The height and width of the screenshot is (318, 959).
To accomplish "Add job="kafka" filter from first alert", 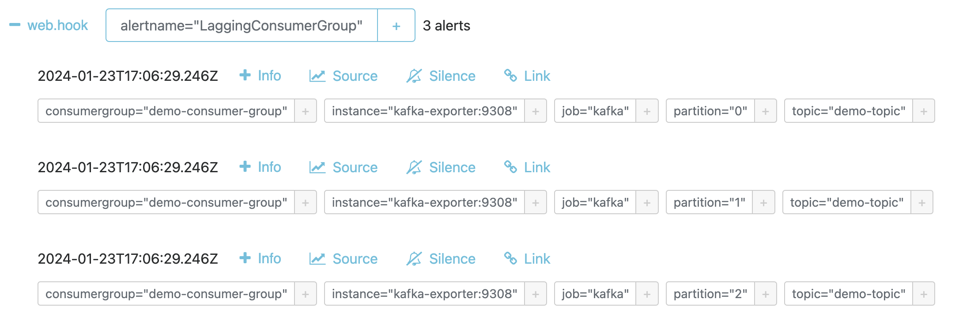I will pyautogui.click(x=647, y=111).
